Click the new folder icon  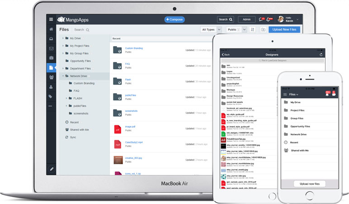coord(263,29)
